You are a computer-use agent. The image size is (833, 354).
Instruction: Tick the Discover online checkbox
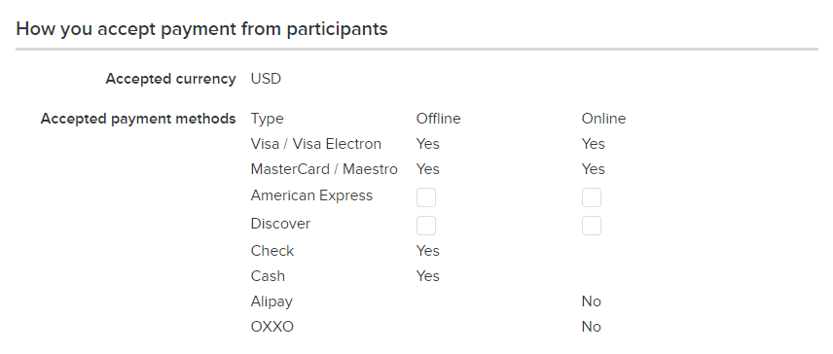[592, 226]
